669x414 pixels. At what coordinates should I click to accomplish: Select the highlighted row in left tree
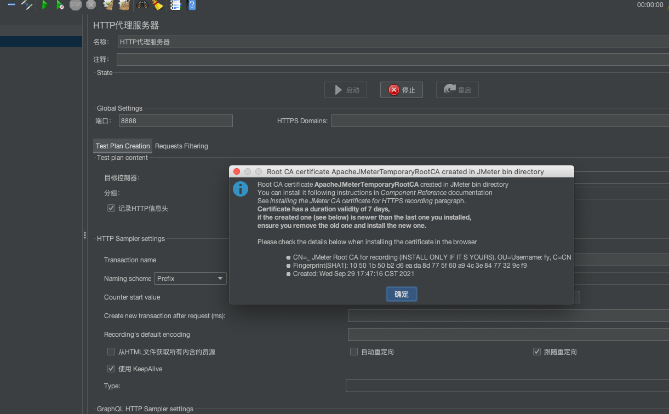click(x=41, y=42)
